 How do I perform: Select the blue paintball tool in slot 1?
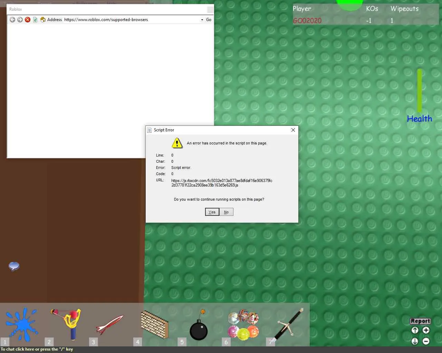point(22,325)
